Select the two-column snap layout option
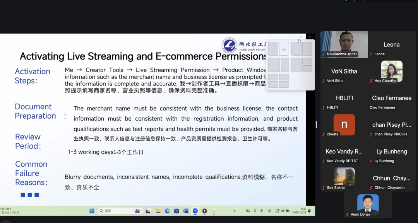This screenshot has height=223, width=418. 279,48
